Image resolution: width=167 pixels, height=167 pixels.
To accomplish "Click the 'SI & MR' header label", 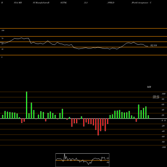I will tap(18, 3).
